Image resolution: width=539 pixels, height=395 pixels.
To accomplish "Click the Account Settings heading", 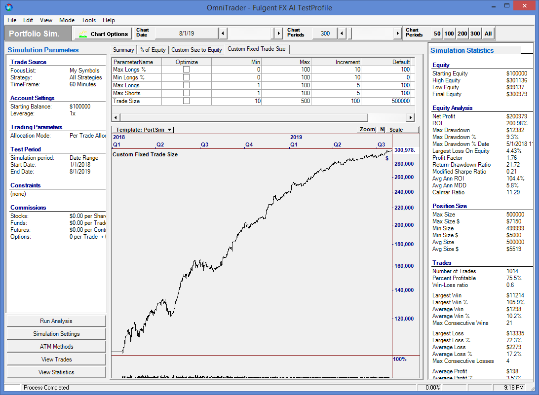I will click(x=32, y=98).
